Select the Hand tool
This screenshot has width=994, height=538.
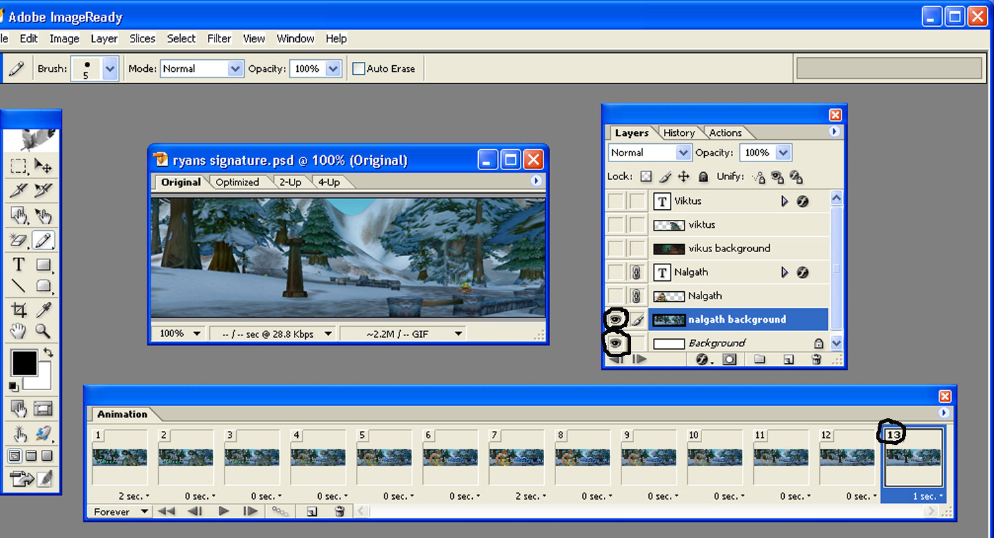click(18, 330)
